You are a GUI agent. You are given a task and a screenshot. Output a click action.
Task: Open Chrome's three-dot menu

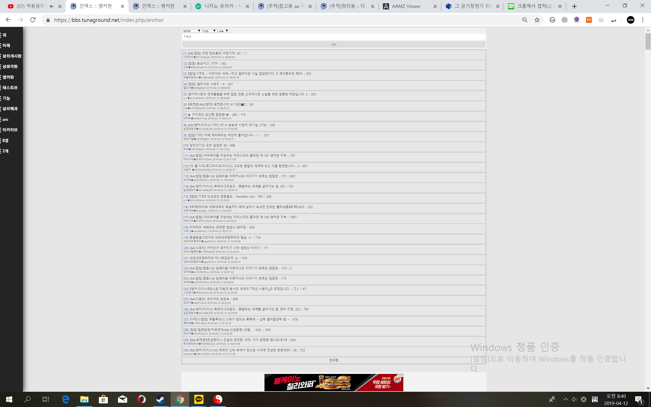pos(643,20)
